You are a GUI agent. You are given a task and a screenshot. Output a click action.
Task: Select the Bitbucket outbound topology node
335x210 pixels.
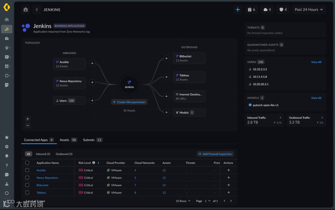coord(189,58)
